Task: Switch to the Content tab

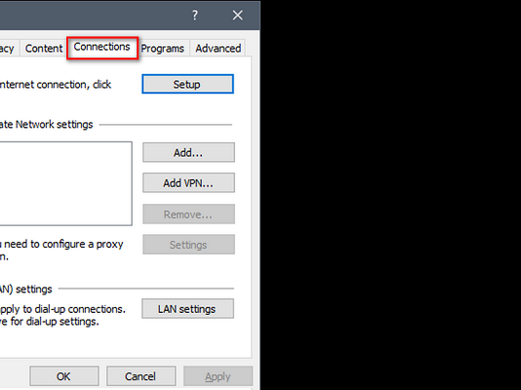Action: click(x=44, y=49)
